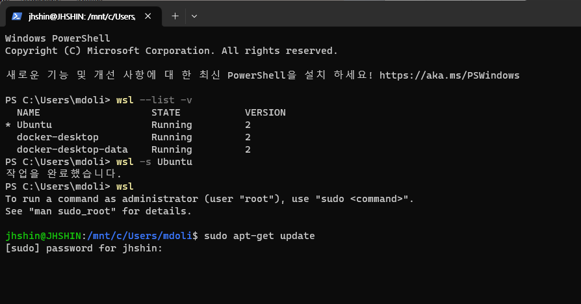
Task: Click the 'docker-desktop' distribution name
Action: (x=57, y=137)
